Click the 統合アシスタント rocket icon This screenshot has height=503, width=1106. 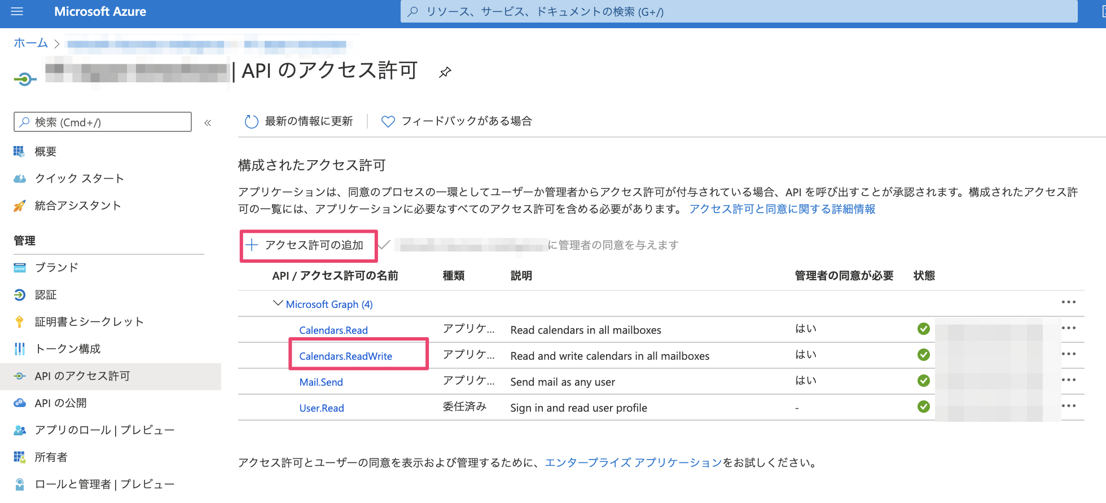tap(20, 205)
